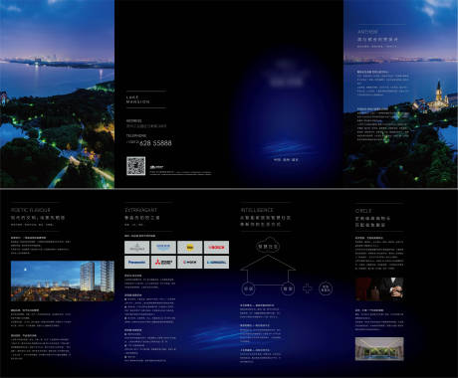The height and width of the screenshot is (378, 458).
Task: Click the cloud icon above the house diagram
Action: pos(268,246)
